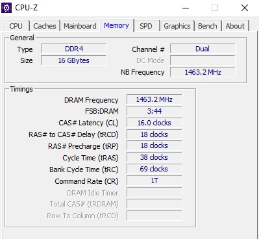The image size is (259, 239).
Task: Click the CPU-Z window title text
Action: (27, 8)
